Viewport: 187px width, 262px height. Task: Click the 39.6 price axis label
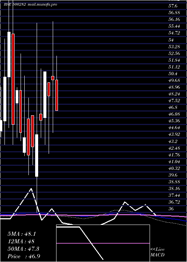[x=173, y=175]
